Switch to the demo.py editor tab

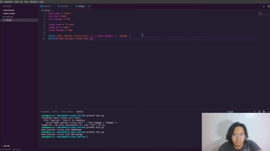point(63,6)
